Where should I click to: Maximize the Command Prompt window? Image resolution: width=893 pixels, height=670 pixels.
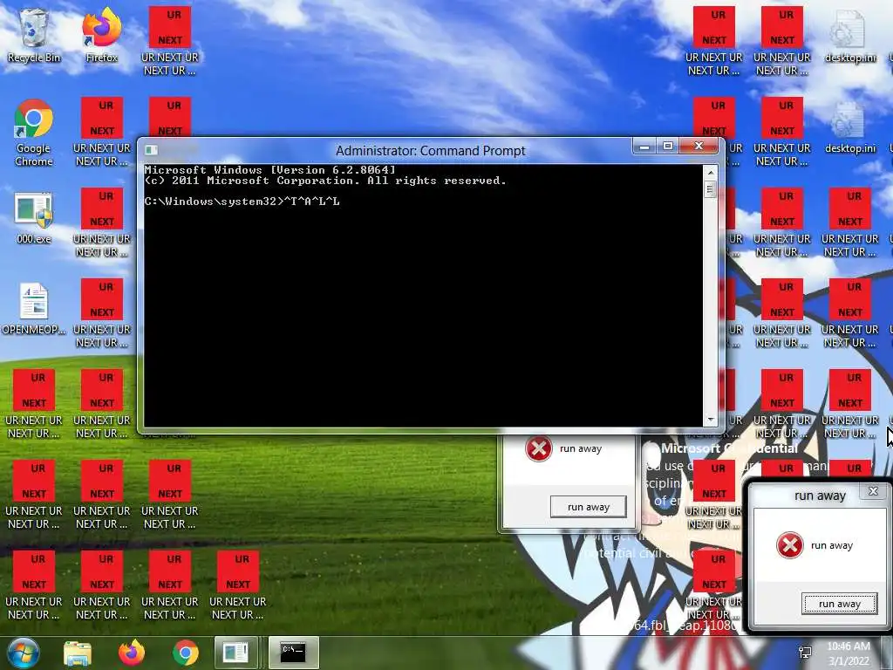pos(668,147)
